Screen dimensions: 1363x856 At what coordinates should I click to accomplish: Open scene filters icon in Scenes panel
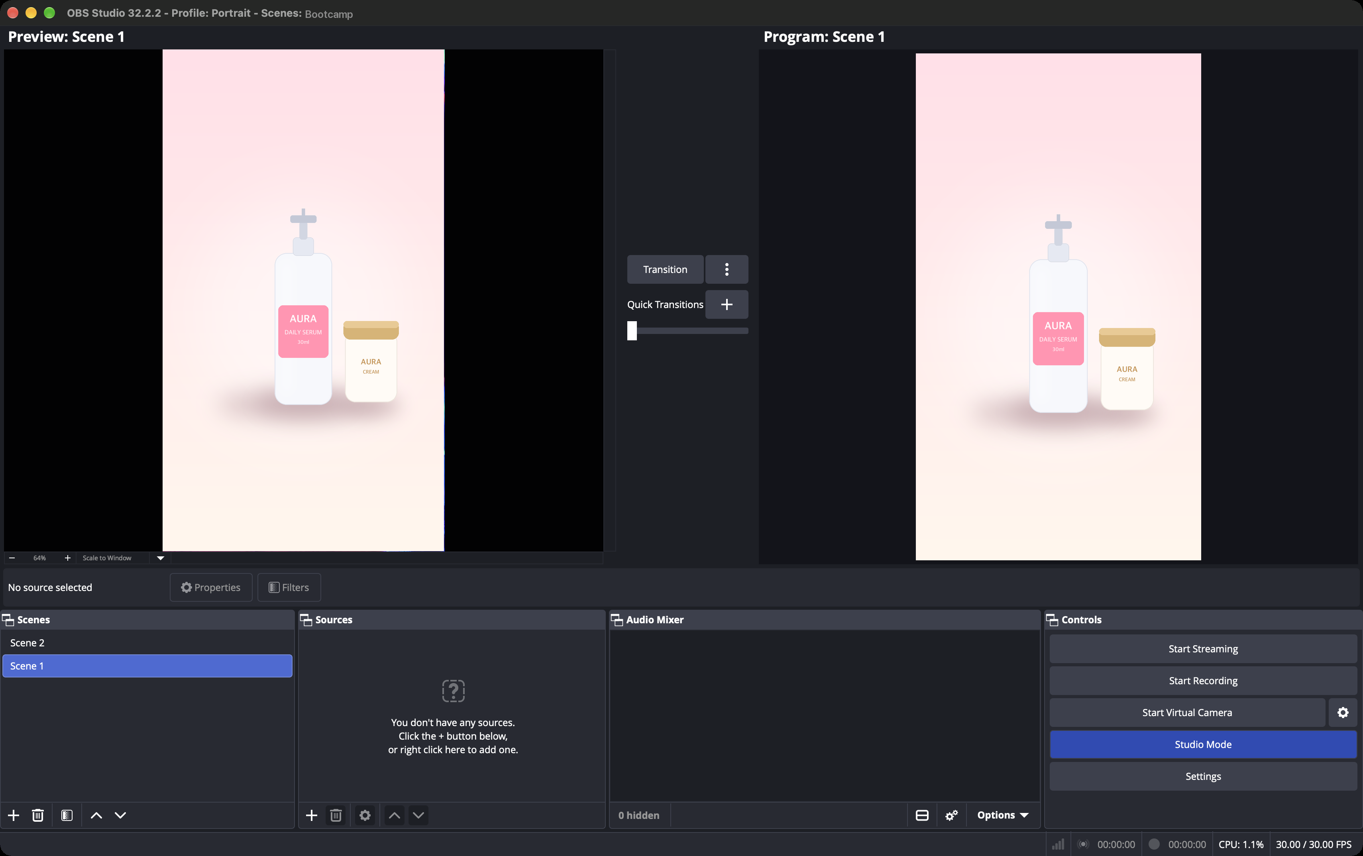67,815
